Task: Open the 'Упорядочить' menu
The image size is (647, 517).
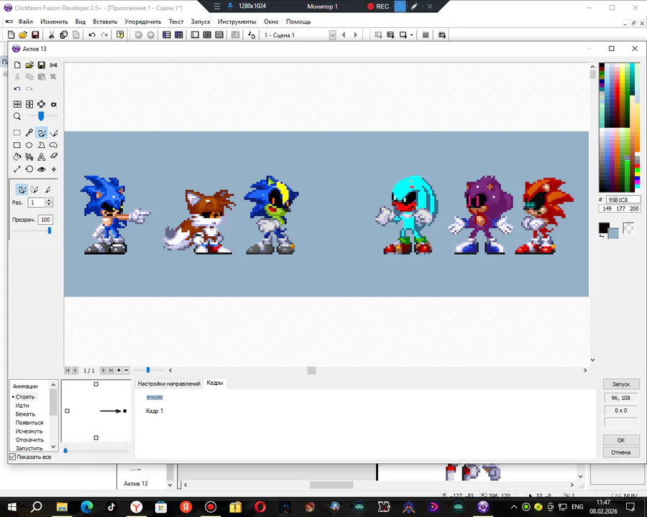Action: 143,22
